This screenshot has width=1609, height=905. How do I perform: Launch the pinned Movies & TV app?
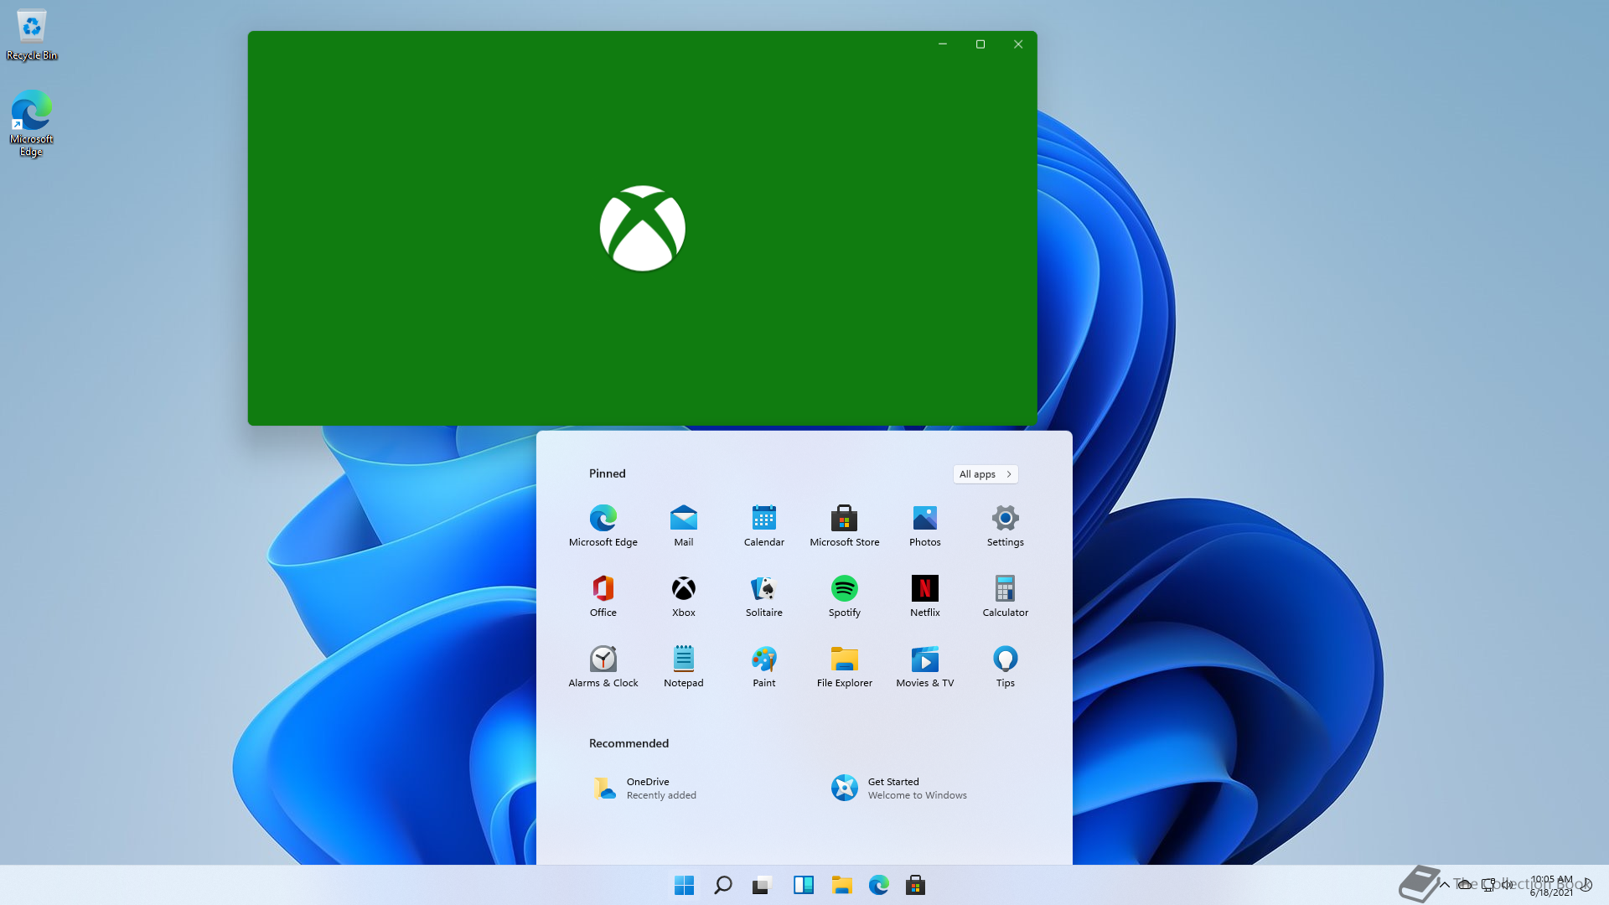[x=924, y=666]
